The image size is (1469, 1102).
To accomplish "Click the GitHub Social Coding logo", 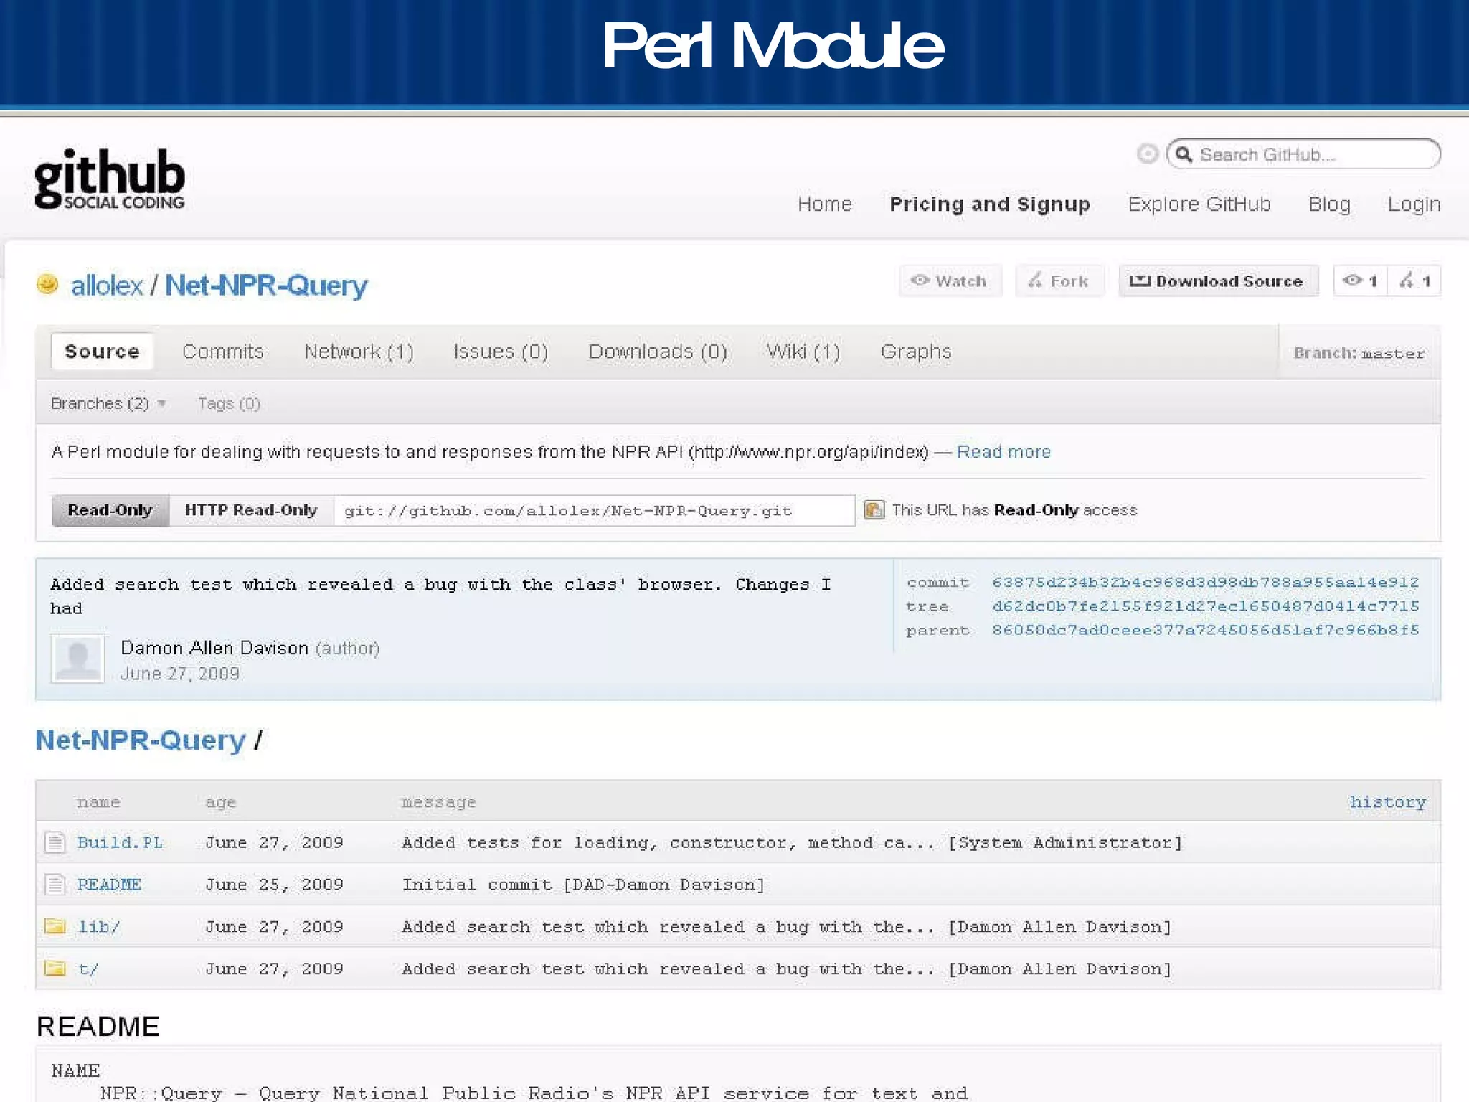I will (109, 179).
